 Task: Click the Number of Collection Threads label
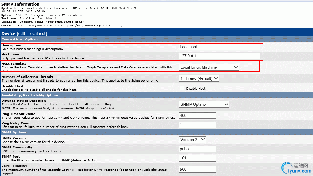(x=27, y=77)
